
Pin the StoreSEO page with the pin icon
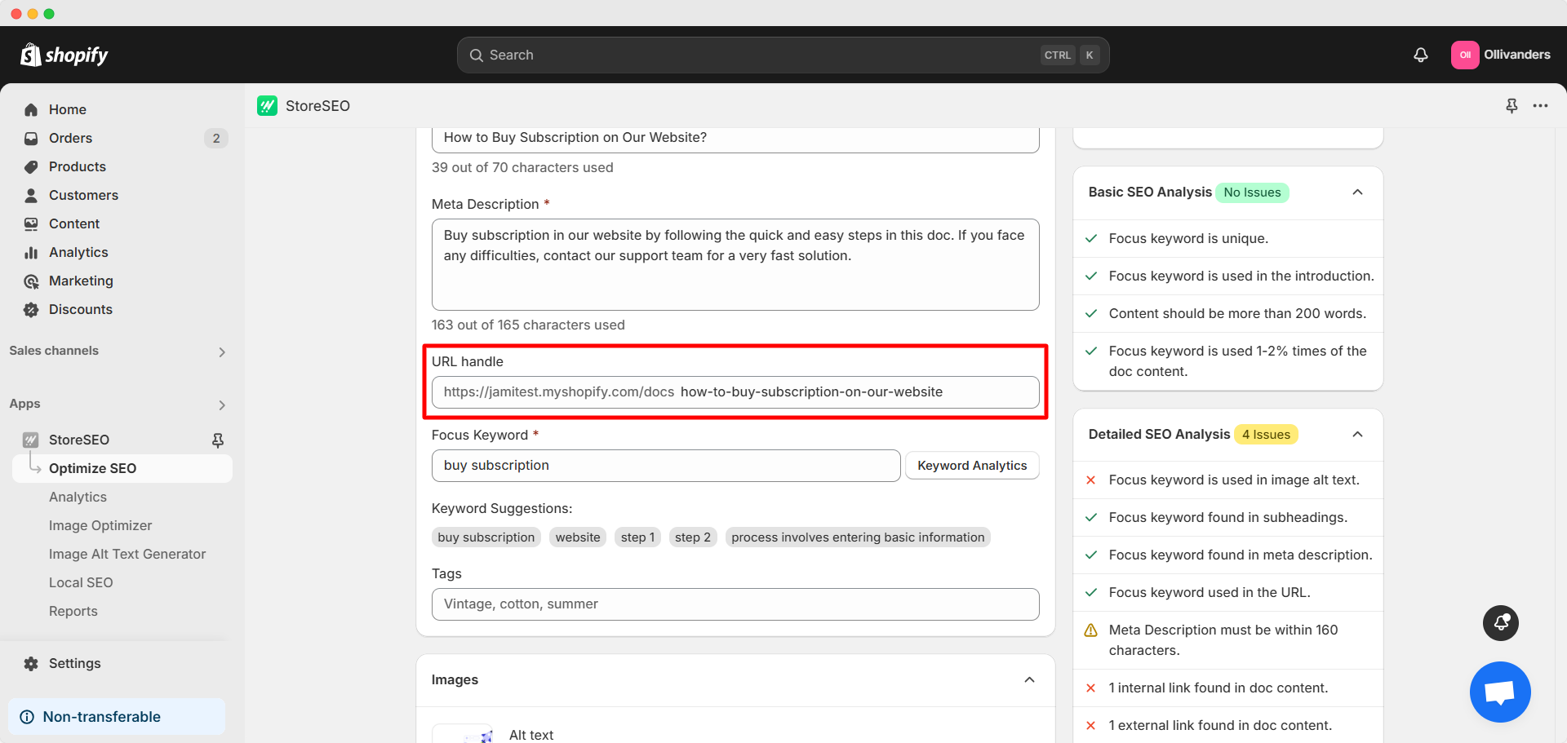(x=1512, y=106)
